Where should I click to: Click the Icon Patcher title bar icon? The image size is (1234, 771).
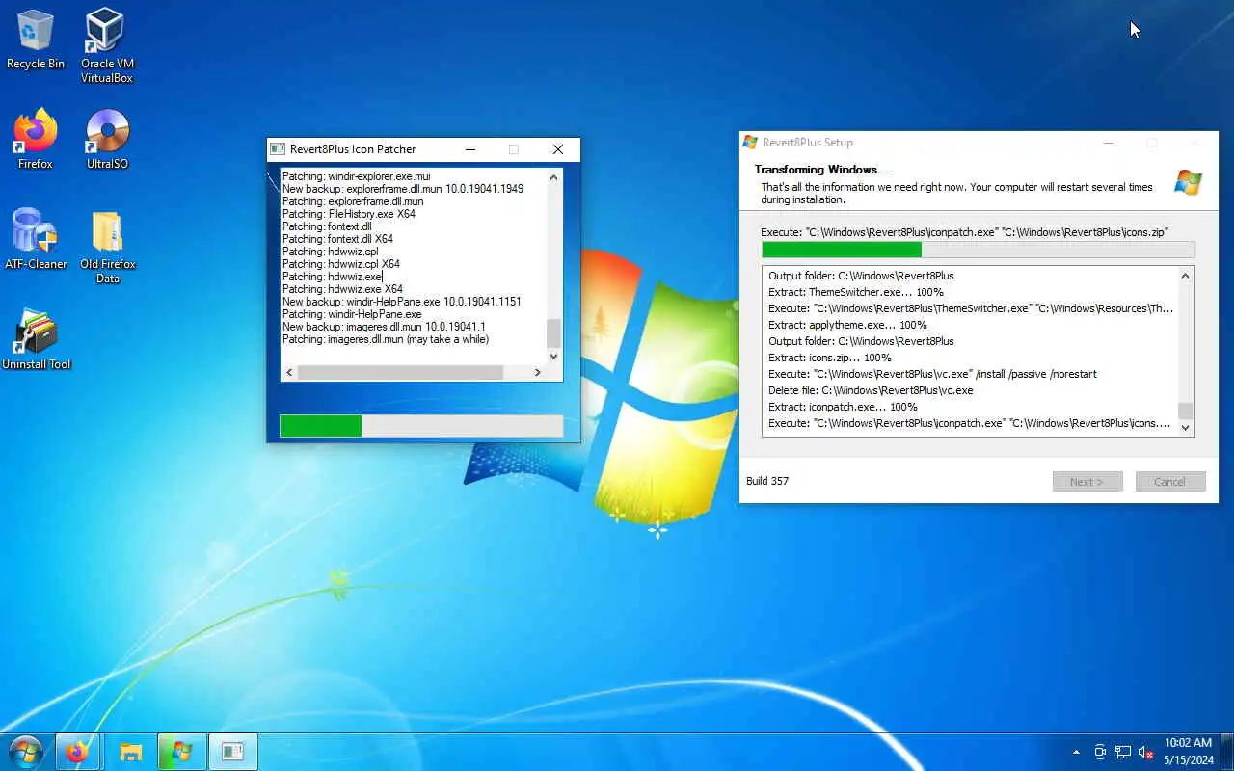278,149
